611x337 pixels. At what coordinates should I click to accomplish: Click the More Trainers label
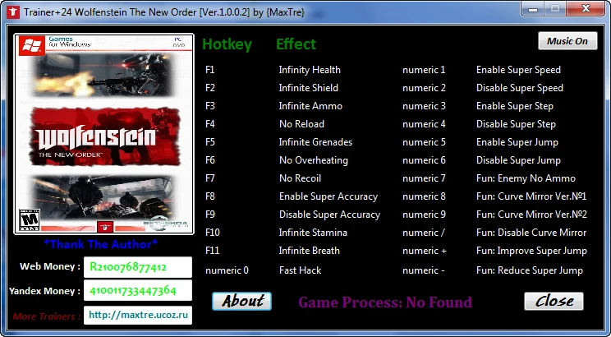coord(46,316)
